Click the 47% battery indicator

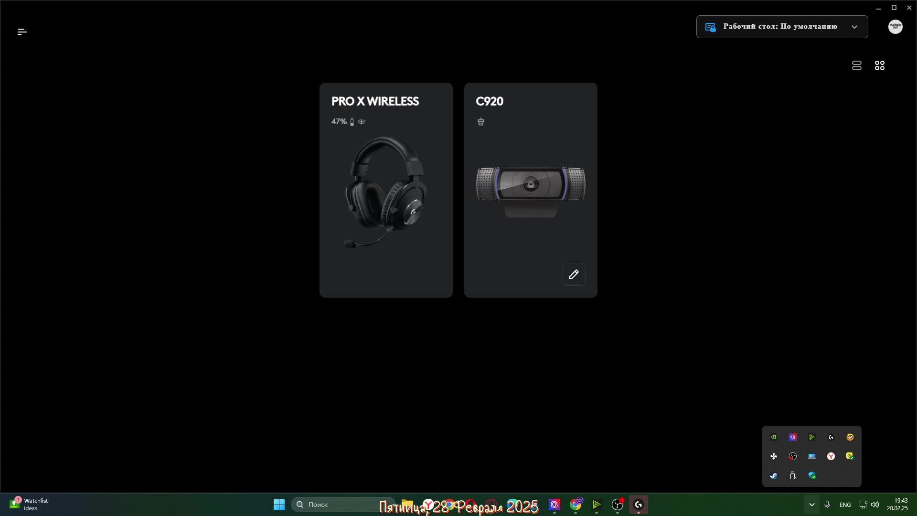(x=340, y=122)
